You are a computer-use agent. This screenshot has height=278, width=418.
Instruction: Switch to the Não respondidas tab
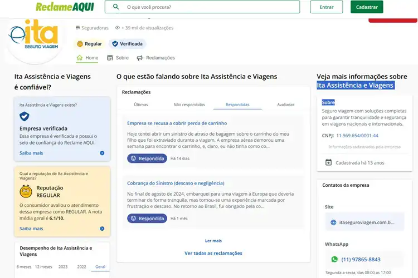(x=189, y=105)
